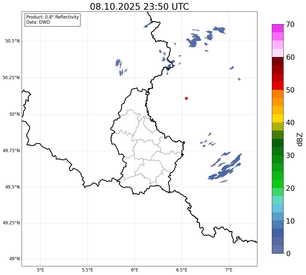The width and height of the screenshot is (306, 275).
Task: Click the bright red colorbar segment near 50
Action: (x=277, y=85)
